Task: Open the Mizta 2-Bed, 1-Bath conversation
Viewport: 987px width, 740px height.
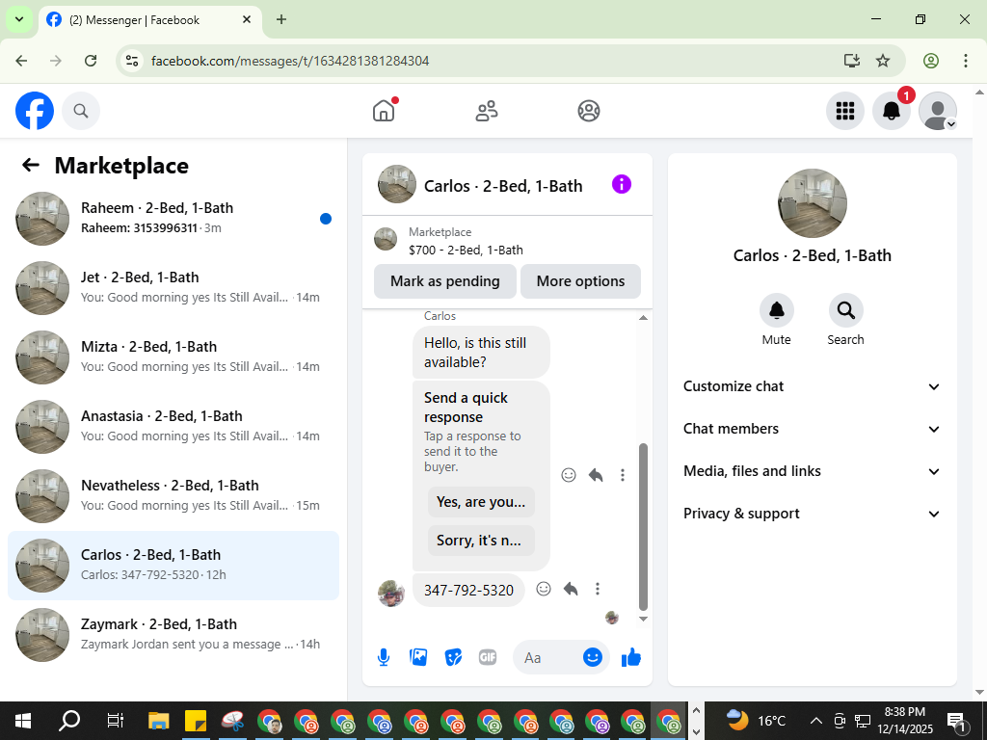Action: coord(173,357)
